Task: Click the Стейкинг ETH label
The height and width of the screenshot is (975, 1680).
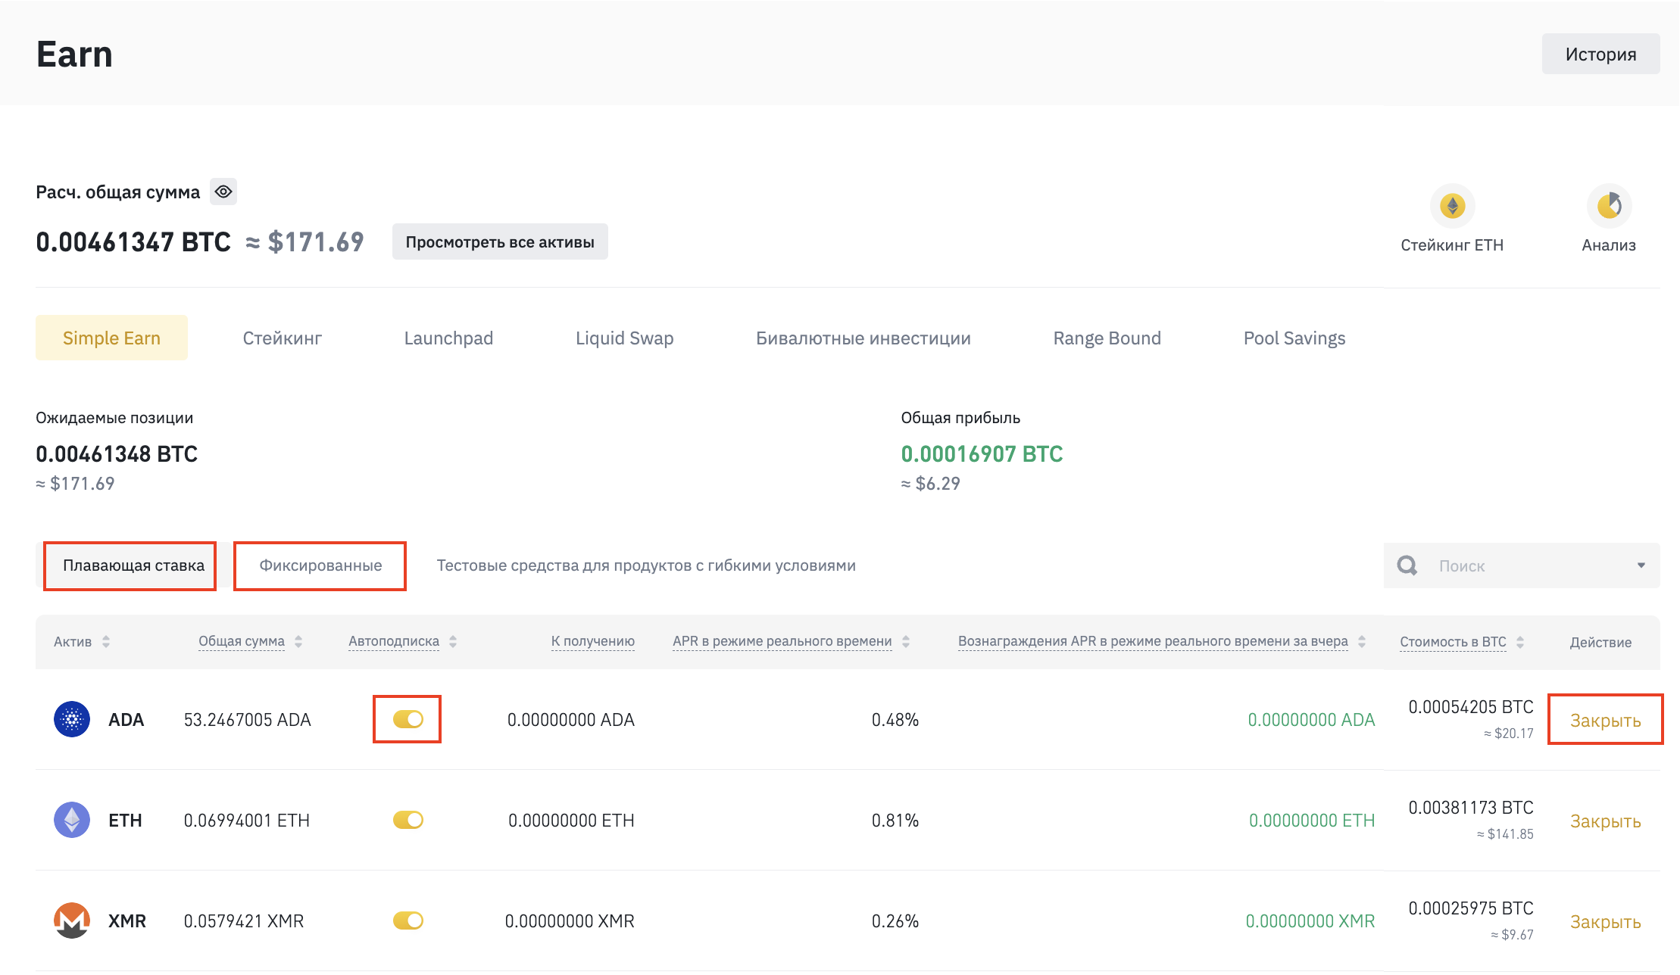Action: 1452,245
